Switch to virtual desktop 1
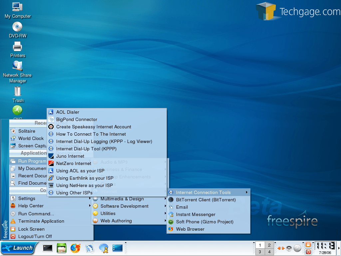Screen dimensions: 341x256 pos(260,245)
